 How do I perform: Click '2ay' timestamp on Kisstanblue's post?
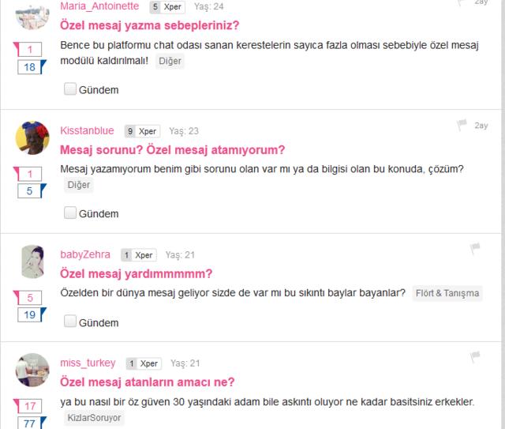(481, 125)
